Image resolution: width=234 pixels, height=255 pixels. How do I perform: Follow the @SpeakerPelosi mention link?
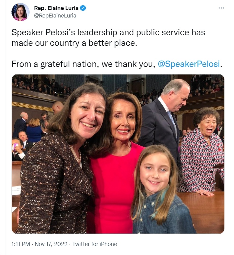pos(189,64)
